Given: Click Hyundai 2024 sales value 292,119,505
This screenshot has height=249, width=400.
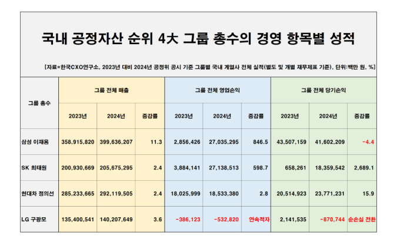Looking at the screenshot, I should click(x=116, y=194).
